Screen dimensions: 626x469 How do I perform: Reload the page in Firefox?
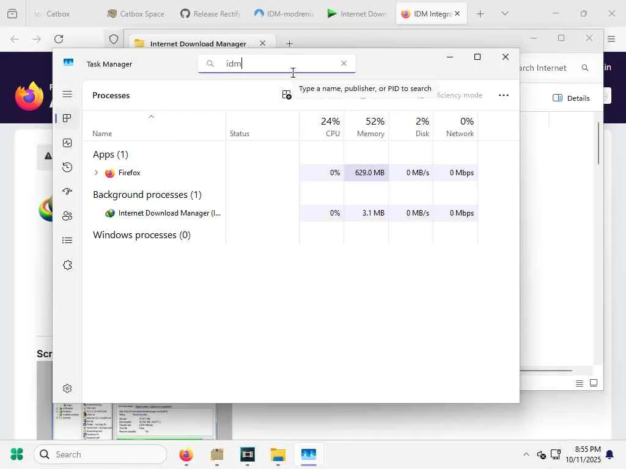point(59,39)
